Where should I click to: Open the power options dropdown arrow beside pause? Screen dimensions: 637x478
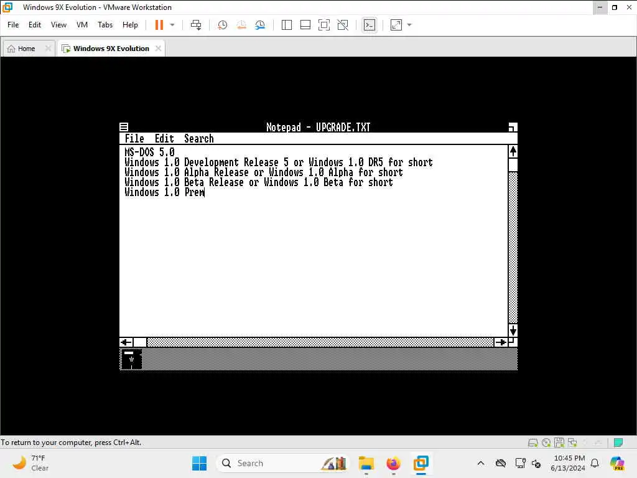[x=172, y=25]
